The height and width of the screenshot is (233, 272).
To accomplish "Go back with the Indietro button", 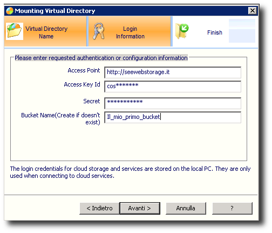I will 99,208.
